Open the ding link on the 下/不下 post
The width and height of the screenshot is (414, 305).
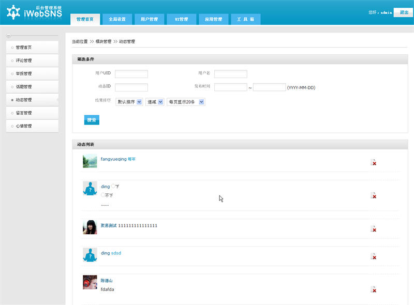[106, 187]
